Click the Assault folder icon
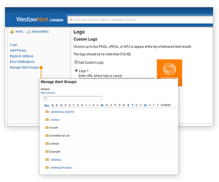Image resolution: width=219 pixels, height=182 pixels. (47, 127)
